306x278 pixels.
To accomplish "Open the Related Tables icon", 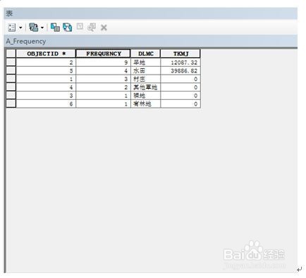I will 34,27.
